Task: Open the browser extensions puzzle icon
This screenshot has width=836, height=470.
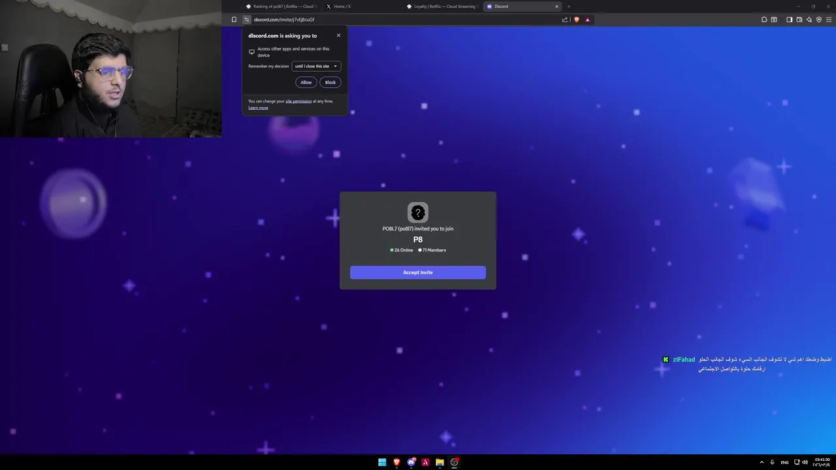Action: (764, 20)
